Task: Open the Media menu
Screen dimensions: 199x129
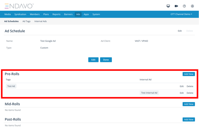Action: click(x=8, y=14)
